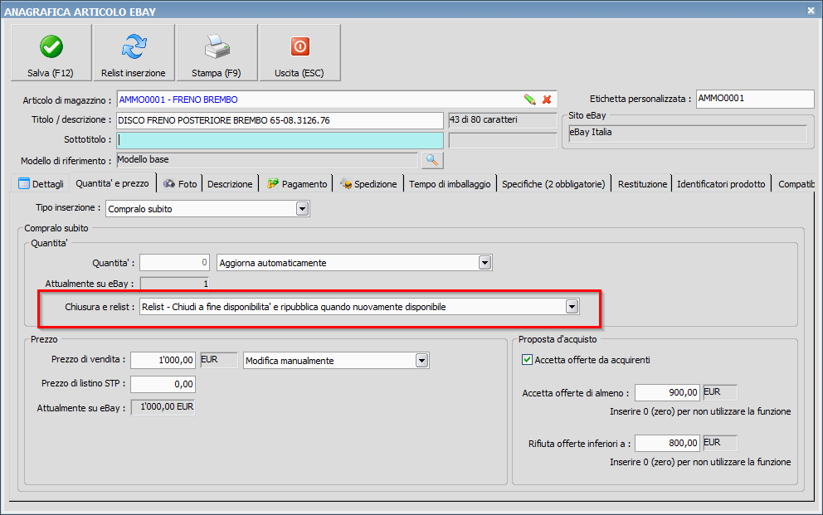Image resolution: width=823 pixels, height=515 pixels.
Task: Click the red Uscita power icon
Action: pyautogui.click(x=299, y=46)
